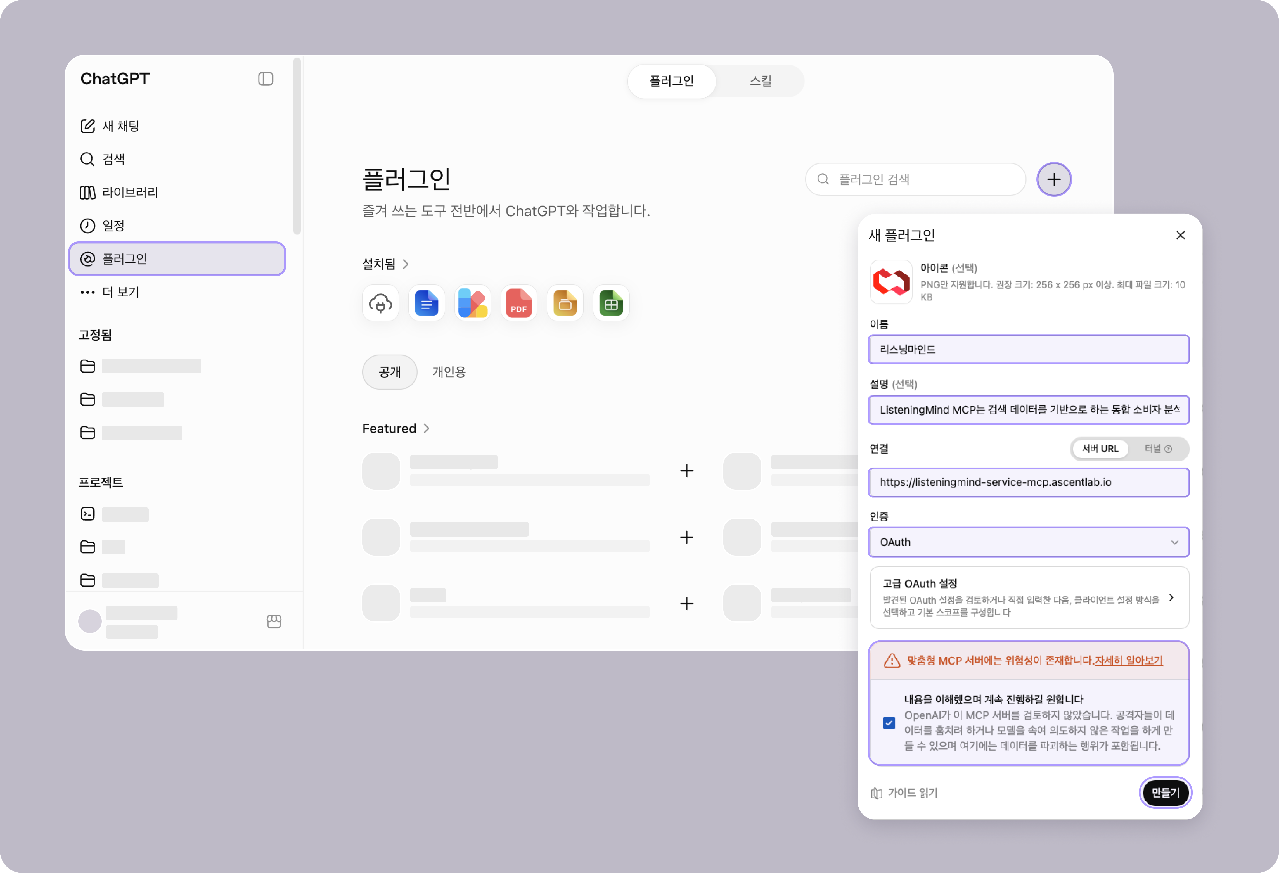Add the third Featured plugin with plus
Screen dimensions: 1279x873
[686, 603]
